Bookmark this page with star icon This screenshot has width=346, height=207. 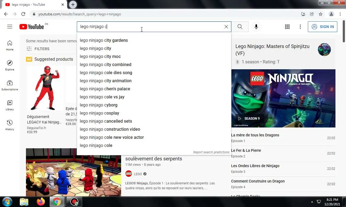point(321,14)
